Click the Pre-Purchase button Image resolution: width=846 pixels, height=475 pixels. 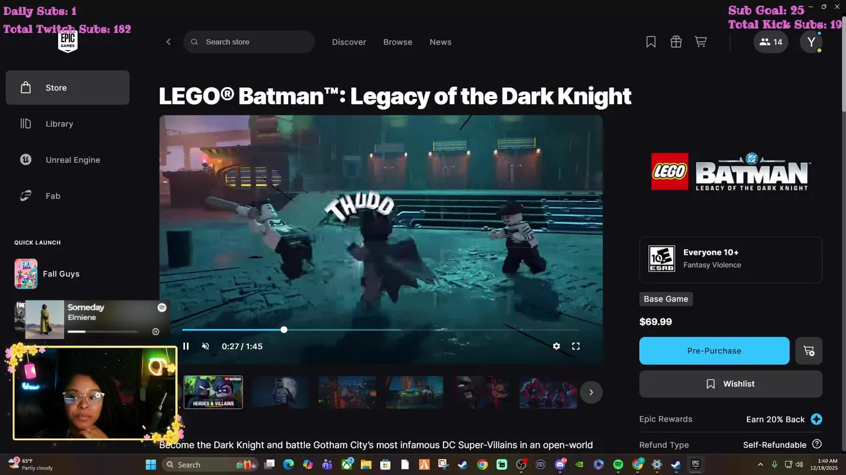[714, 351]
